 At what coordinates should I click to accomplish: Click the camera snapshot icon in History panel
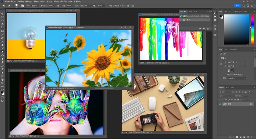204,28
